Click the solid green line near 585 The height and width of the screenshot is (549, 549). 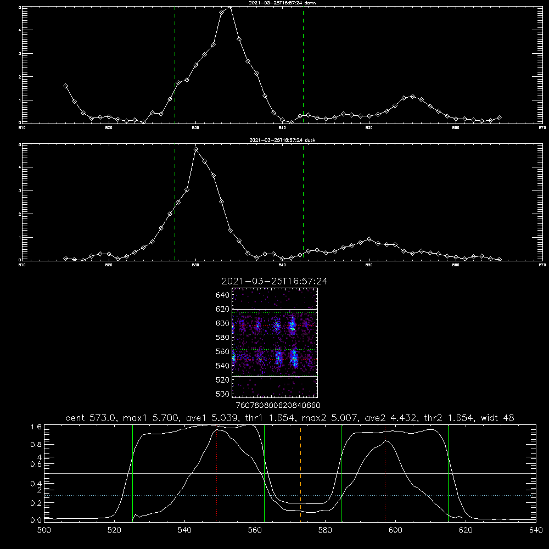pyautogui.click(x=341, y=473)
